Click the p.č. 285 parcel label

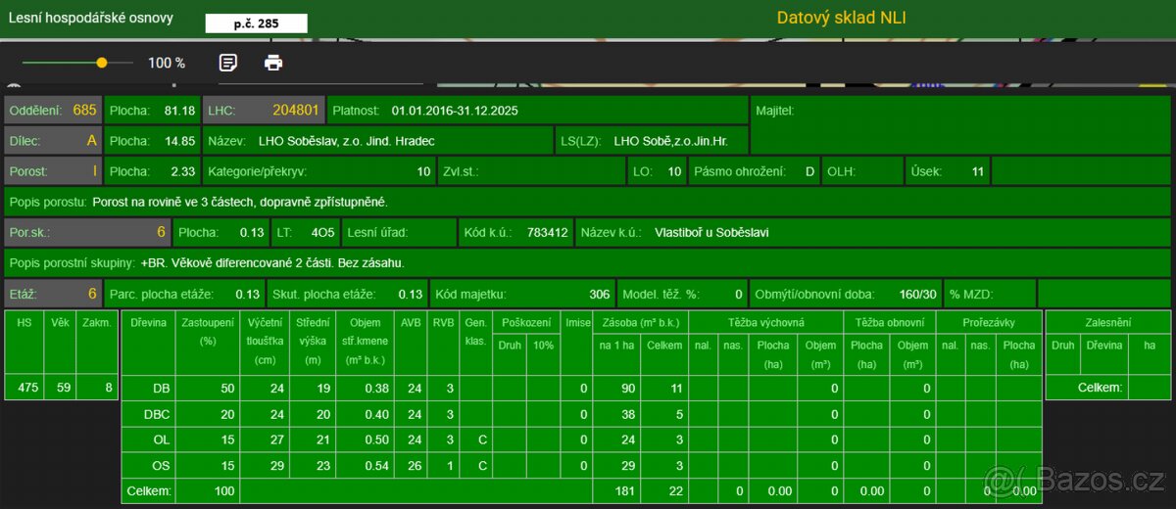pyautogui.click(x=256, y=23)
